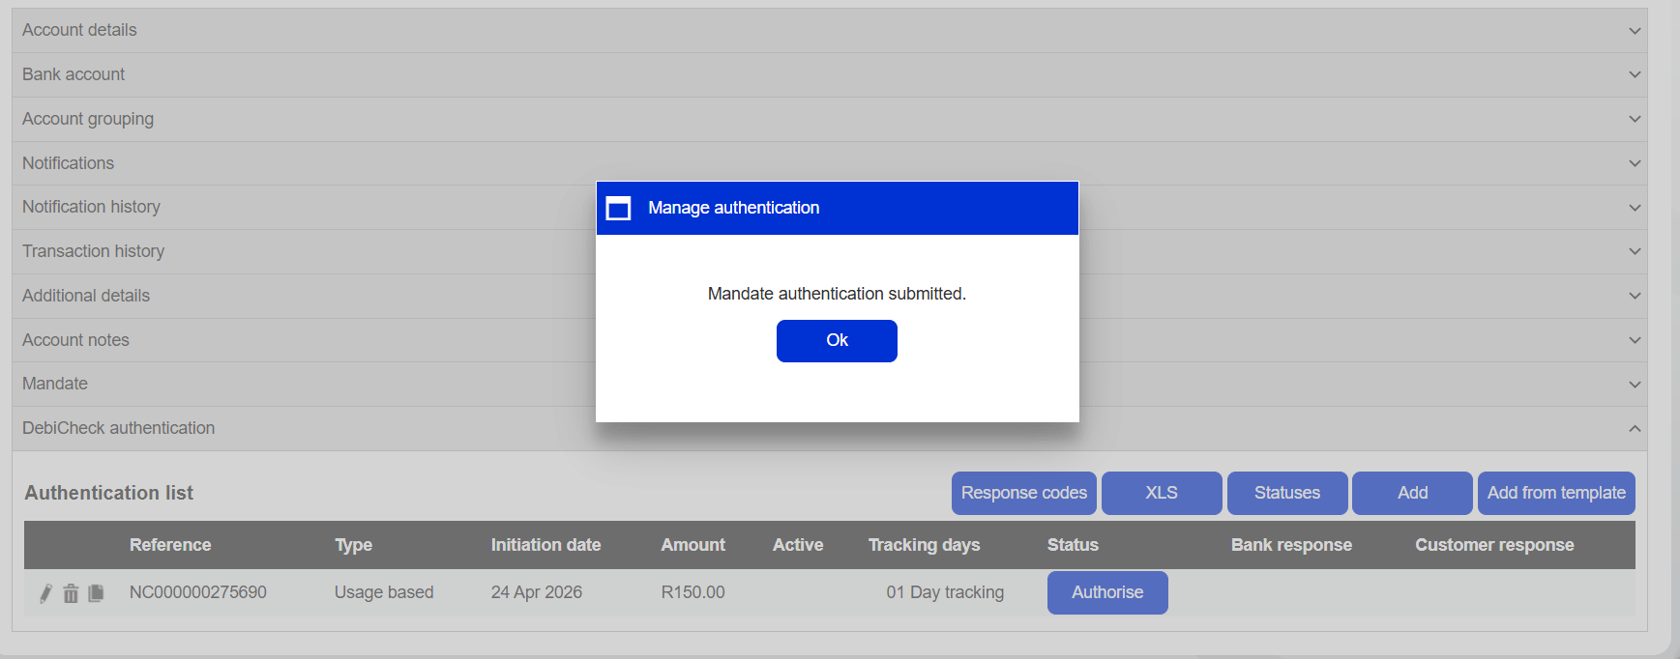Expand the Bank account section chevron
The width and height of the screenshot is (1680, 659).
[1635, 74]
